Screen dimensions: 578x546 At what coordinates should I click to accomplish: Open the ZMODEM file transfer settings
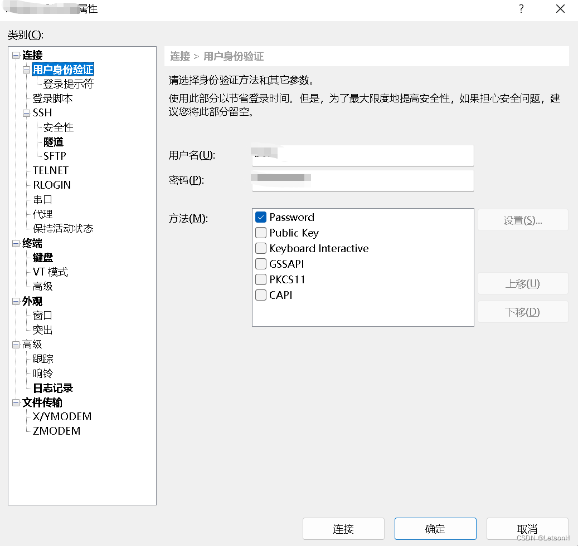56,431
